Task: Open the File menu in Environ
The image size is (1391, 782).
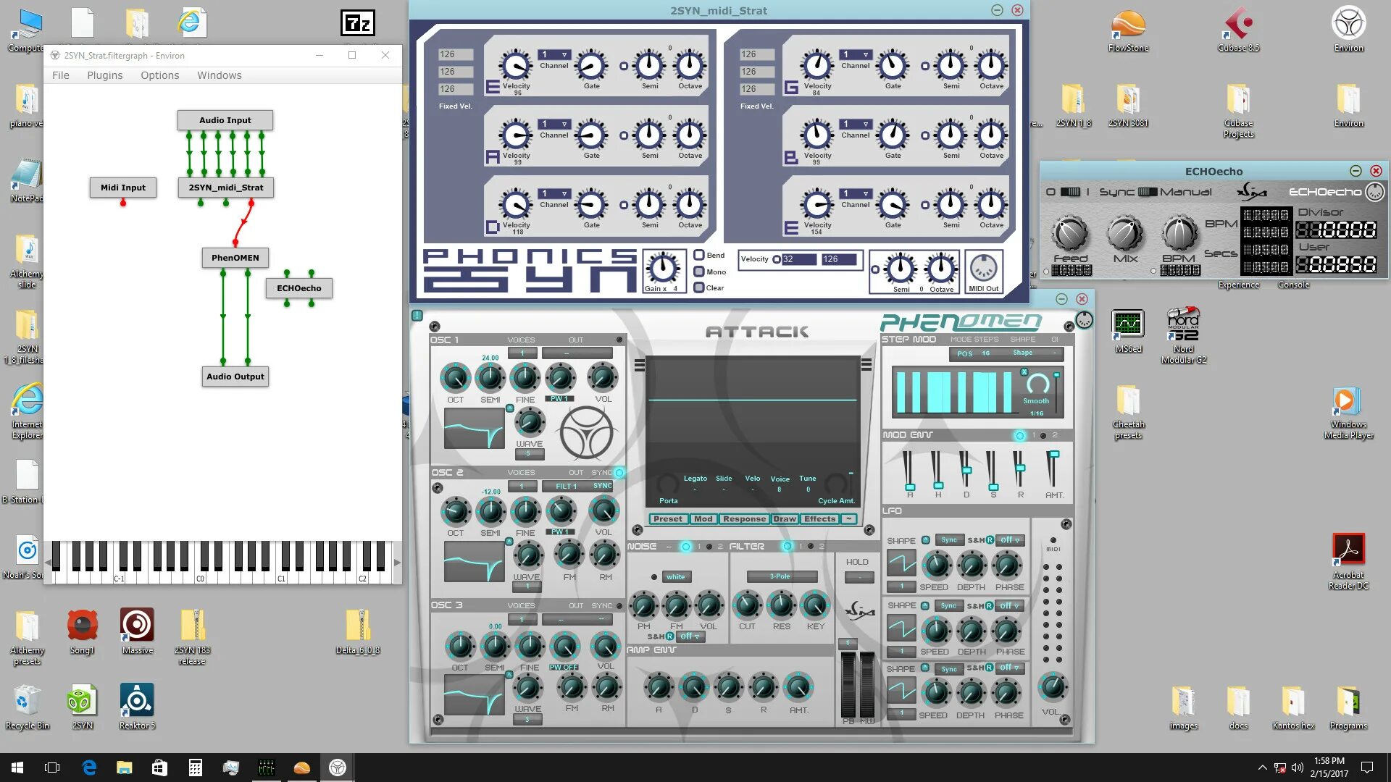Action: click(x=61, y=75)
